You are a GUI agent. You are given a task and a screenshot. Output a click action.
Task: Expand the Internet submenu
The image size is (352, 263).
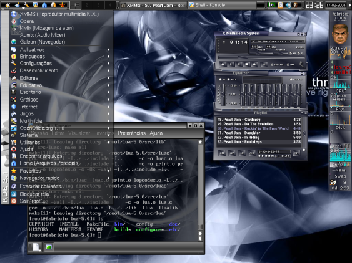(61, 107)
